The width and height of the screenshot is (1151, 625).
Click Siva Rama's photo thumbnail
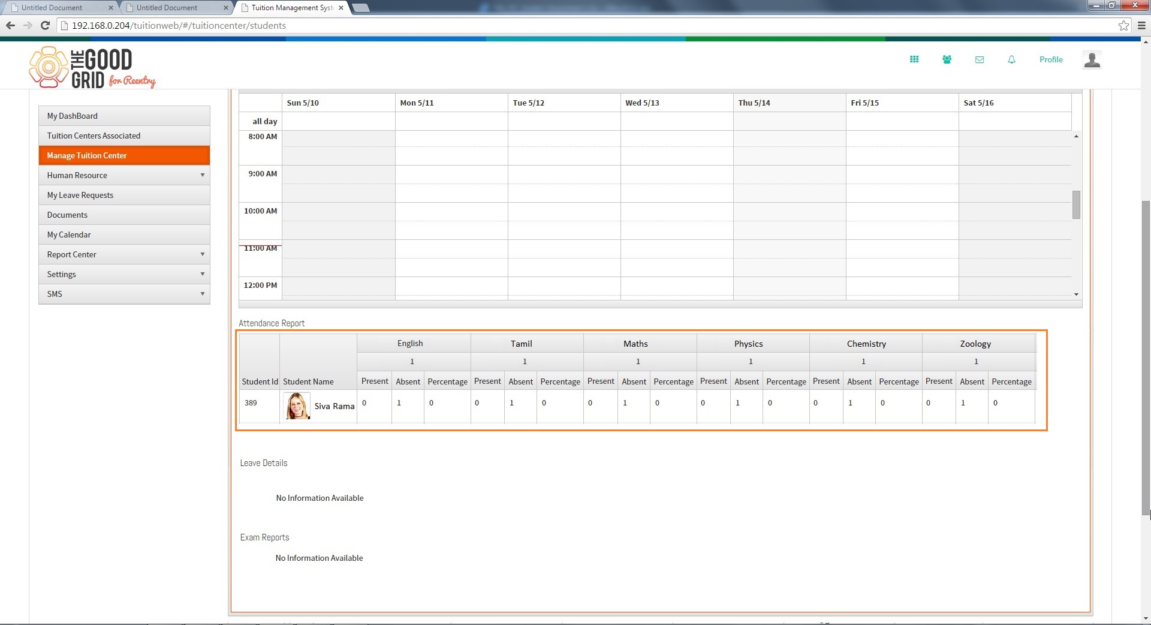pos(297,406)
